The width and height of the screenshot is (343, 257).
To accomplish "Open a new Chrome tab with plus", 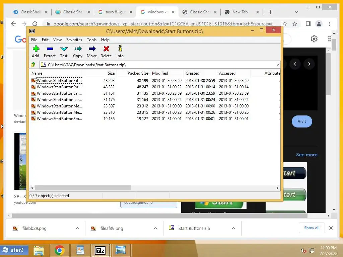I will pyautogui.click(x=270, y=12).
